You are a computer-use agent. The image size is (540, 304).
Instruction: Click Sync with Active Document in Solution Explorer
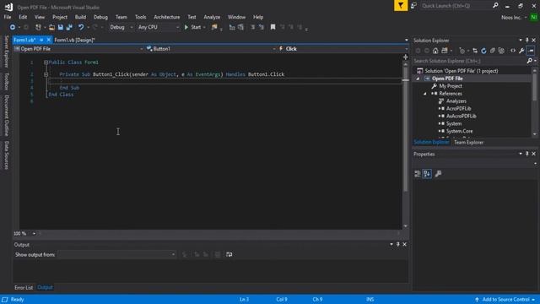[x=475, y=51]
